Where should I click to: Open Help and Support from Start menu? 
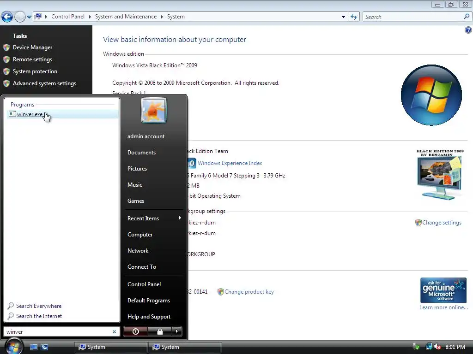pos(149,317)
